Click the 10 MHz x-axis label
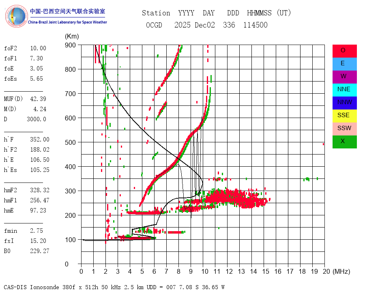 point(205,271)
